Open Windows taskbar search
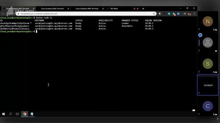Image resolution: width=220 pixels, height=123 pixels. [x=10, y=114]
